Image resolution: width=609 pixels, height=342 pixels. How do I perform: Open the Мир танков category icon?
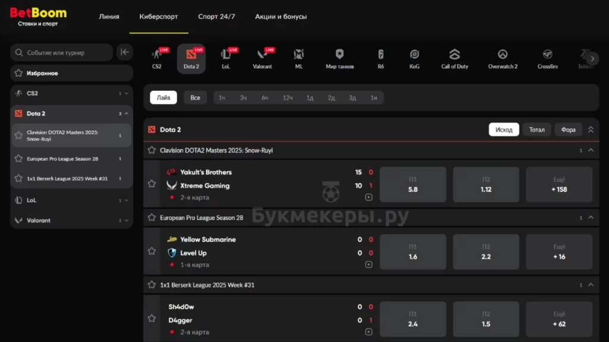pyautogui.click(x=340, y=59)
